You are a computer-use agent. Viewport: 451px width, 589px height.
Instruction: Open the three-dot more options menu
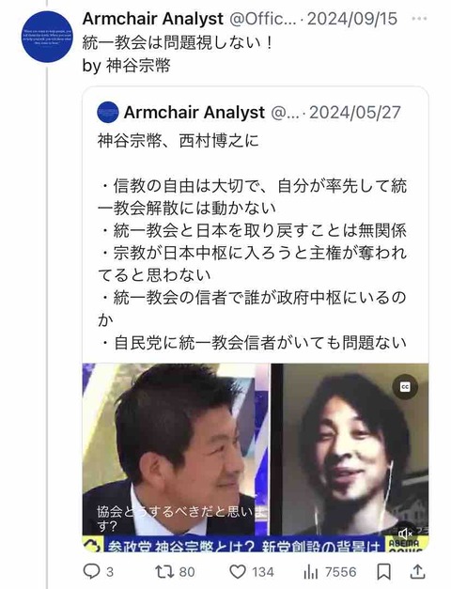[419, 19]
